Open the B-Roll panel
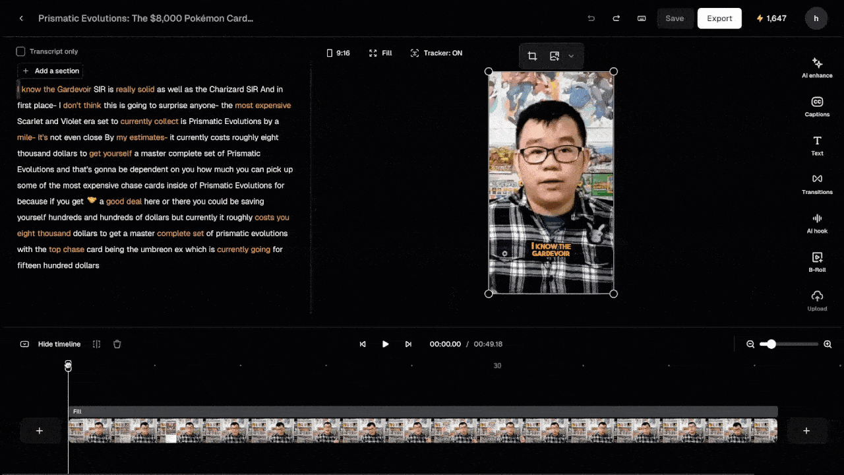 817,262
